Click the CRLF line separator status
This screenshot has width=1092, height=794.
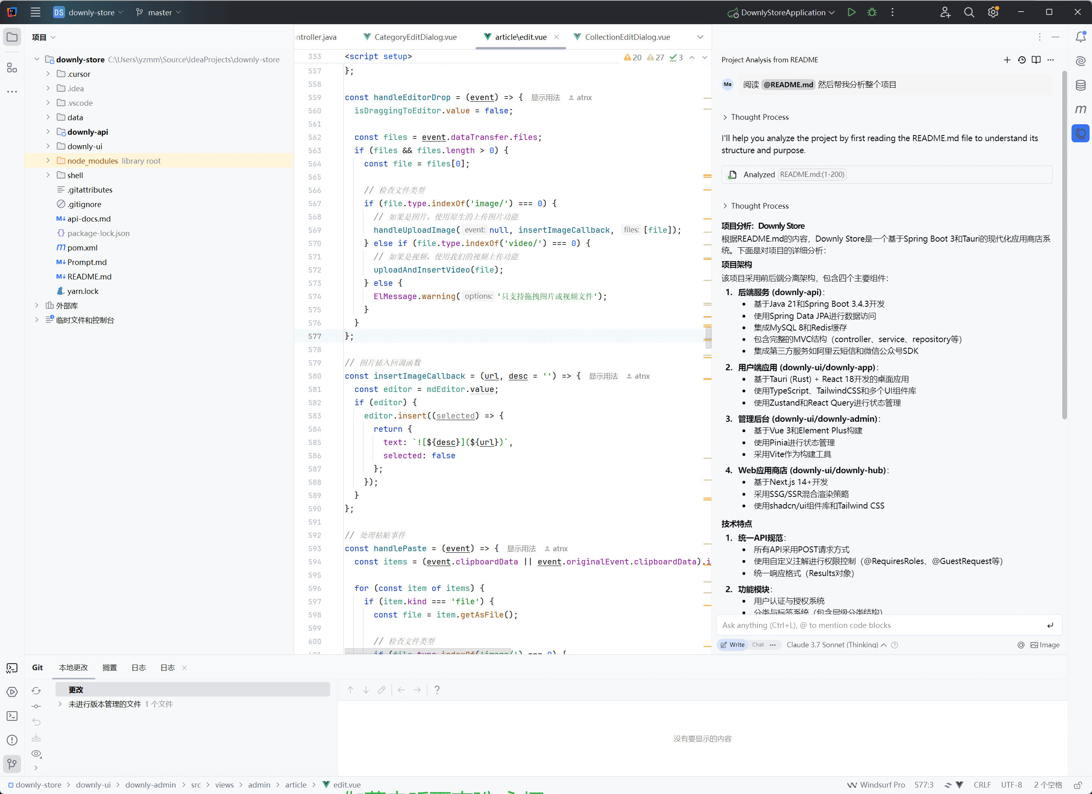click(982, 785)
